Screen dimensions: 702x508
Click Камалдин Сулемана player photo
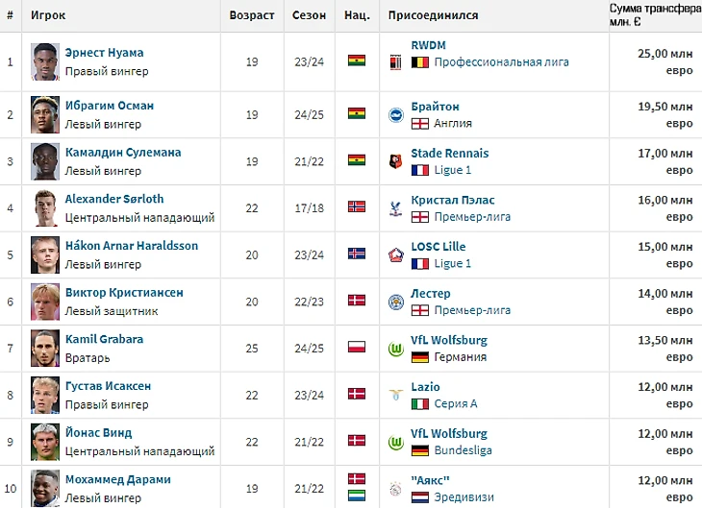[45, 161]
